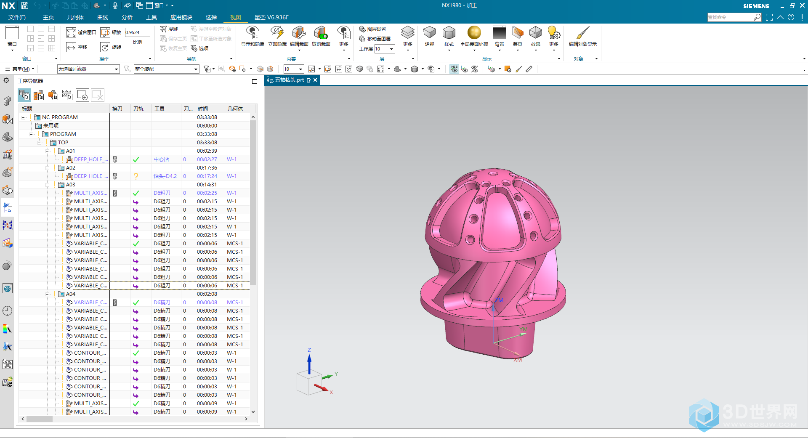Click the navigation Options button (选项)

[x=199, y=48]
